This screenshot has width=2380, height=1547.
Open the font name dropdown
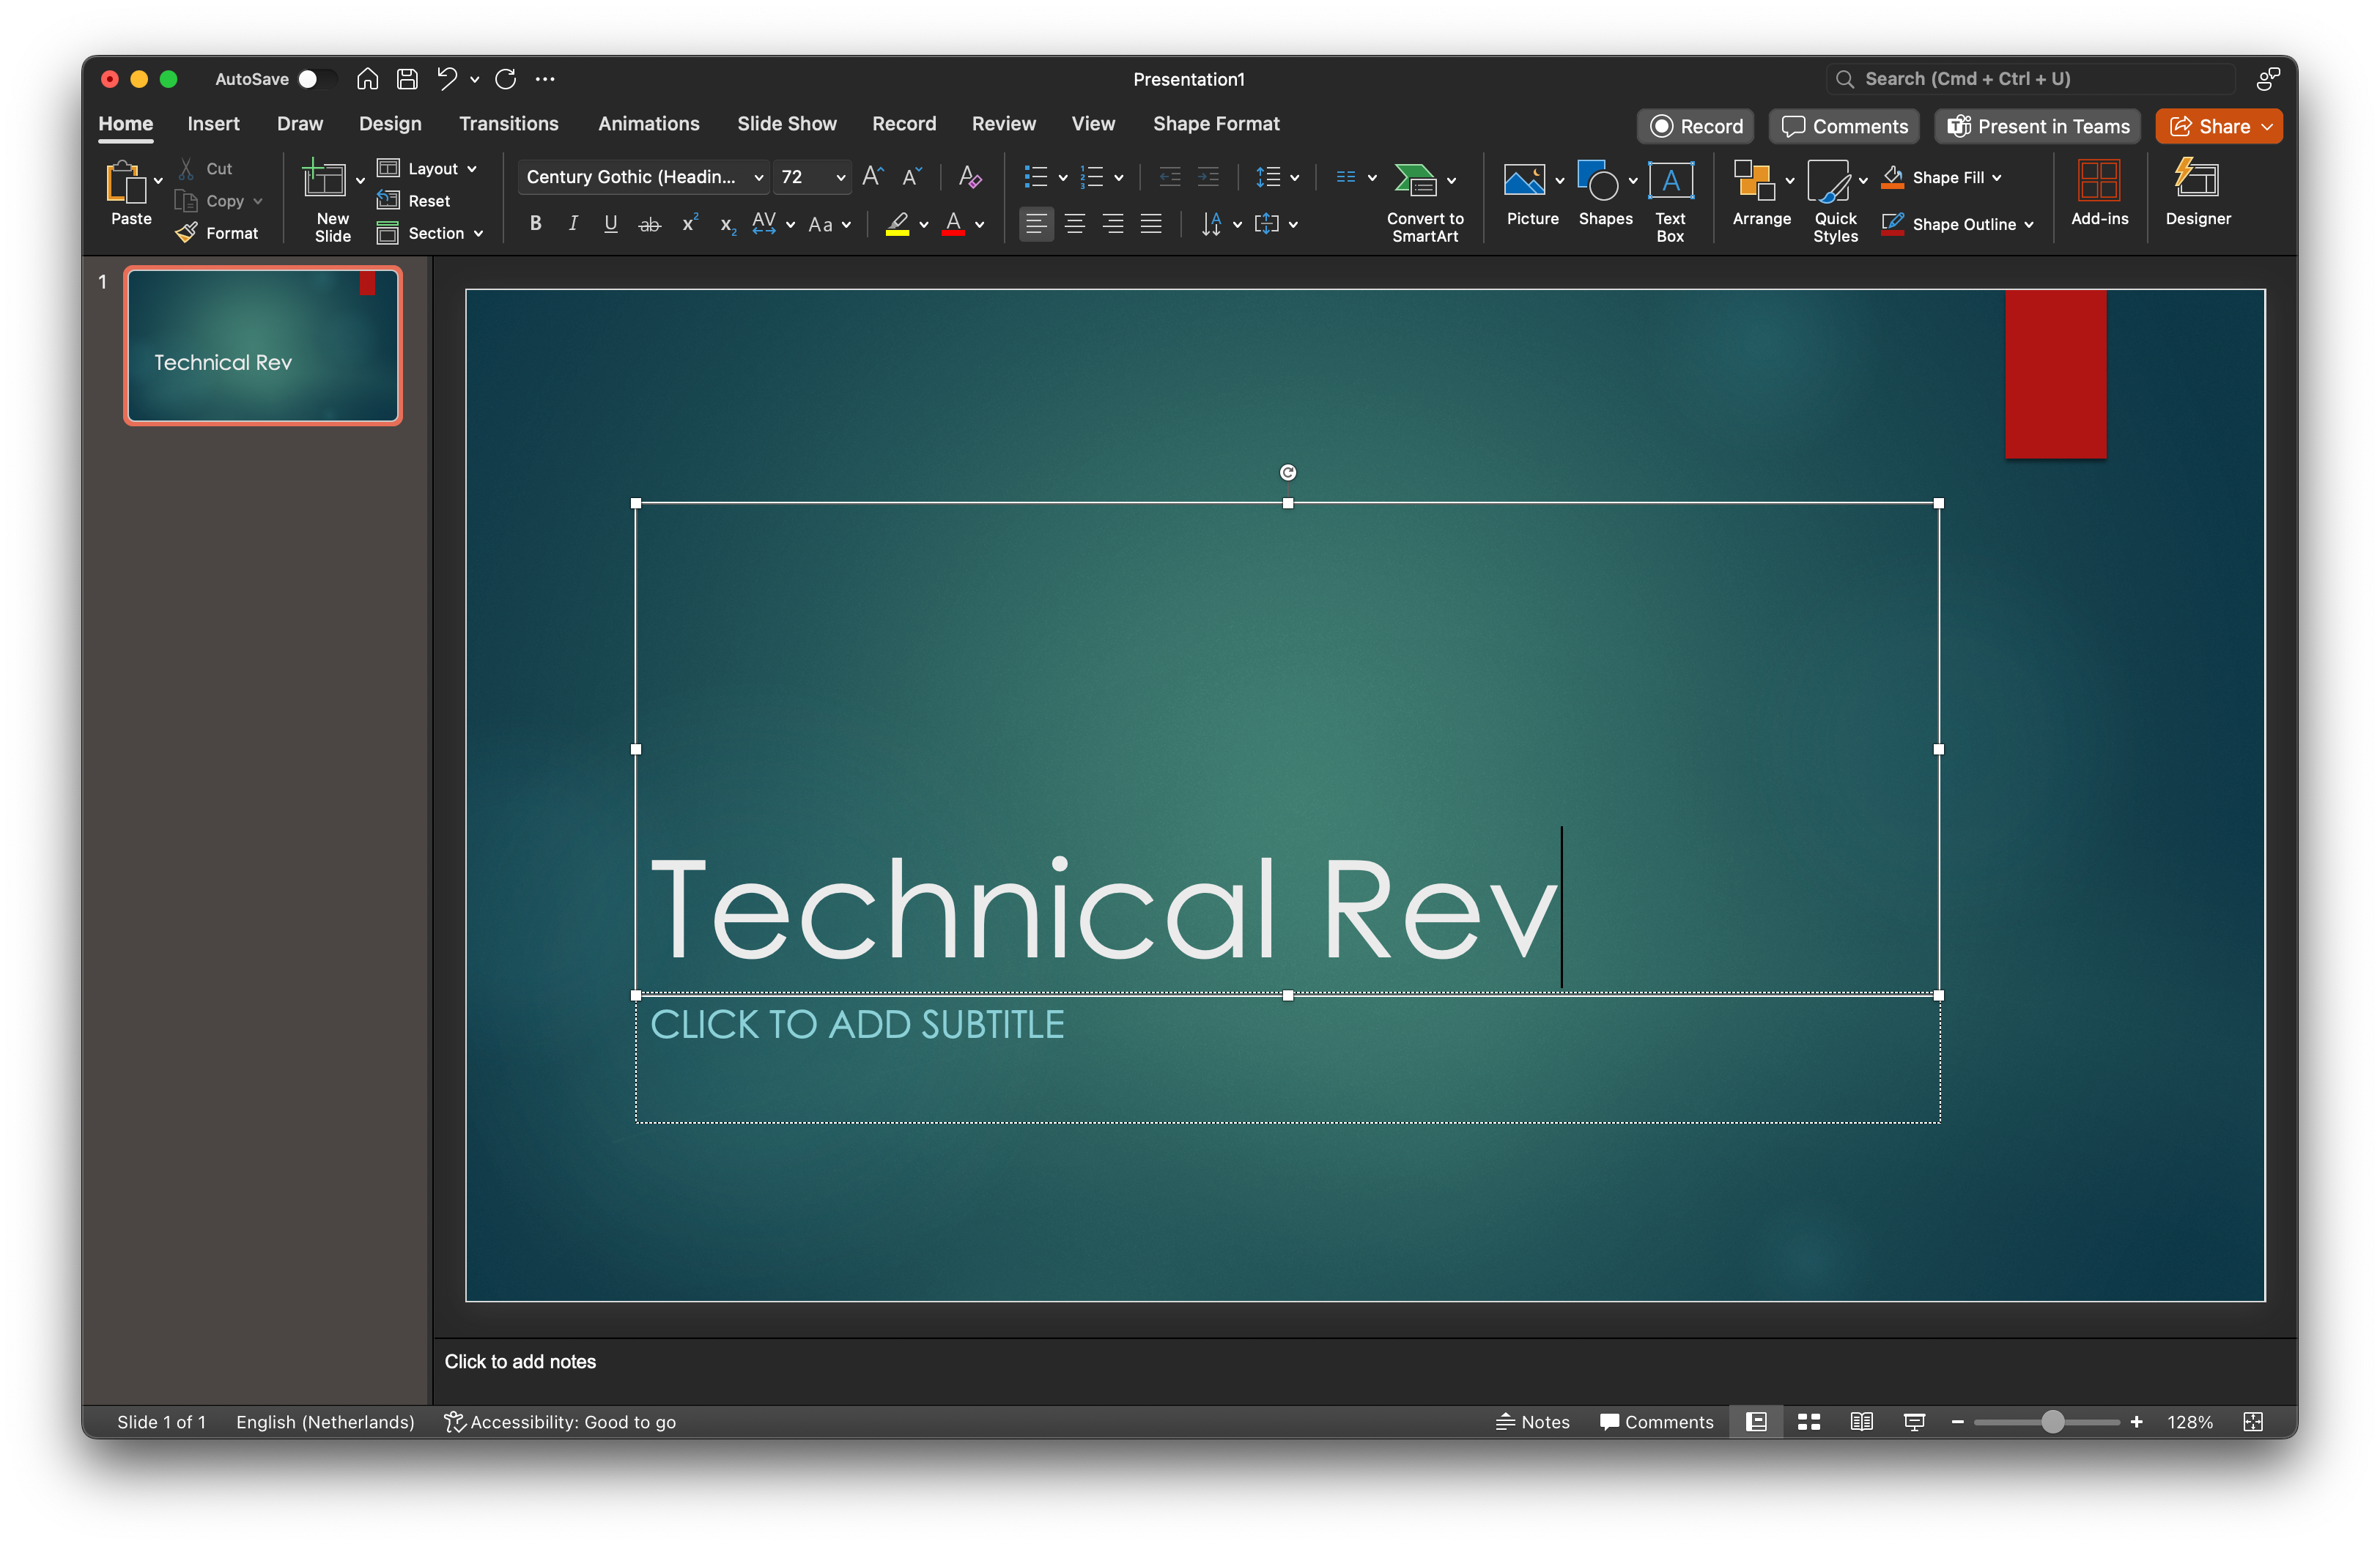759,178
